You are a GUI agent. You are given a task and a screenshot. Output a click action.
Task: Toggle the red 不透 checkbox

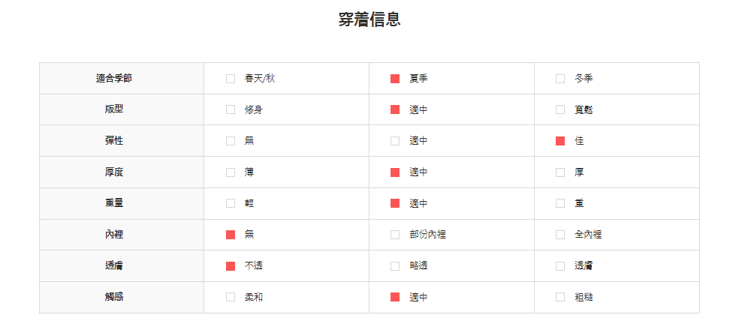coord(231,266)
